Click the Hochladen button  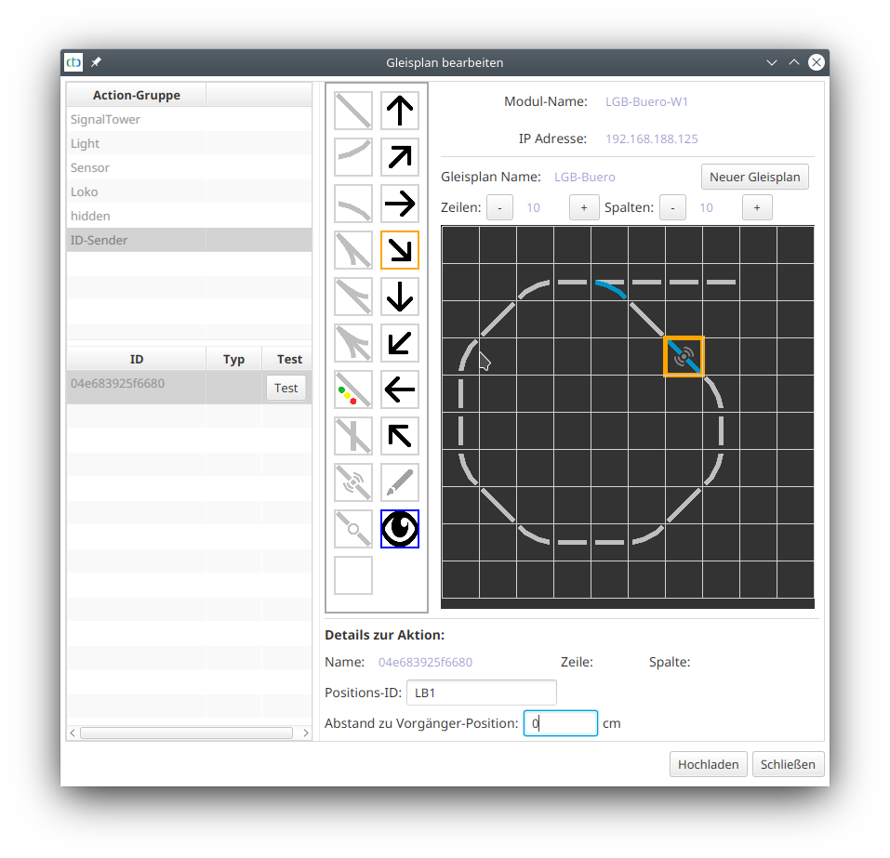click(709, 764)
